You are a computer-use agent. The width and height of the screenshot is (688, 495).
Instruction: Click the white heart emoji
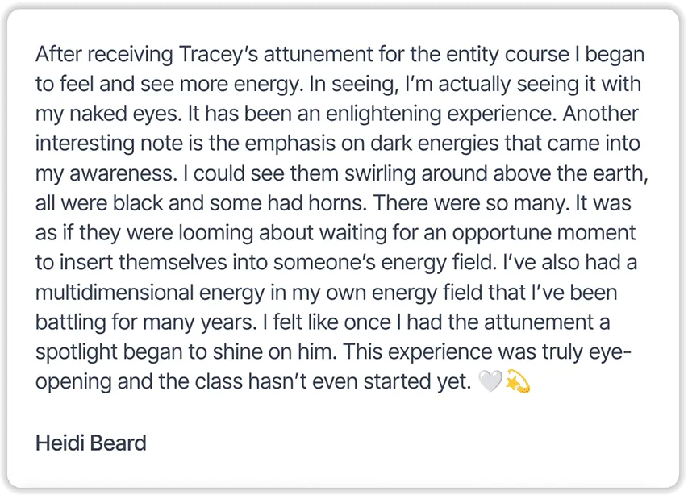point(490,381)
